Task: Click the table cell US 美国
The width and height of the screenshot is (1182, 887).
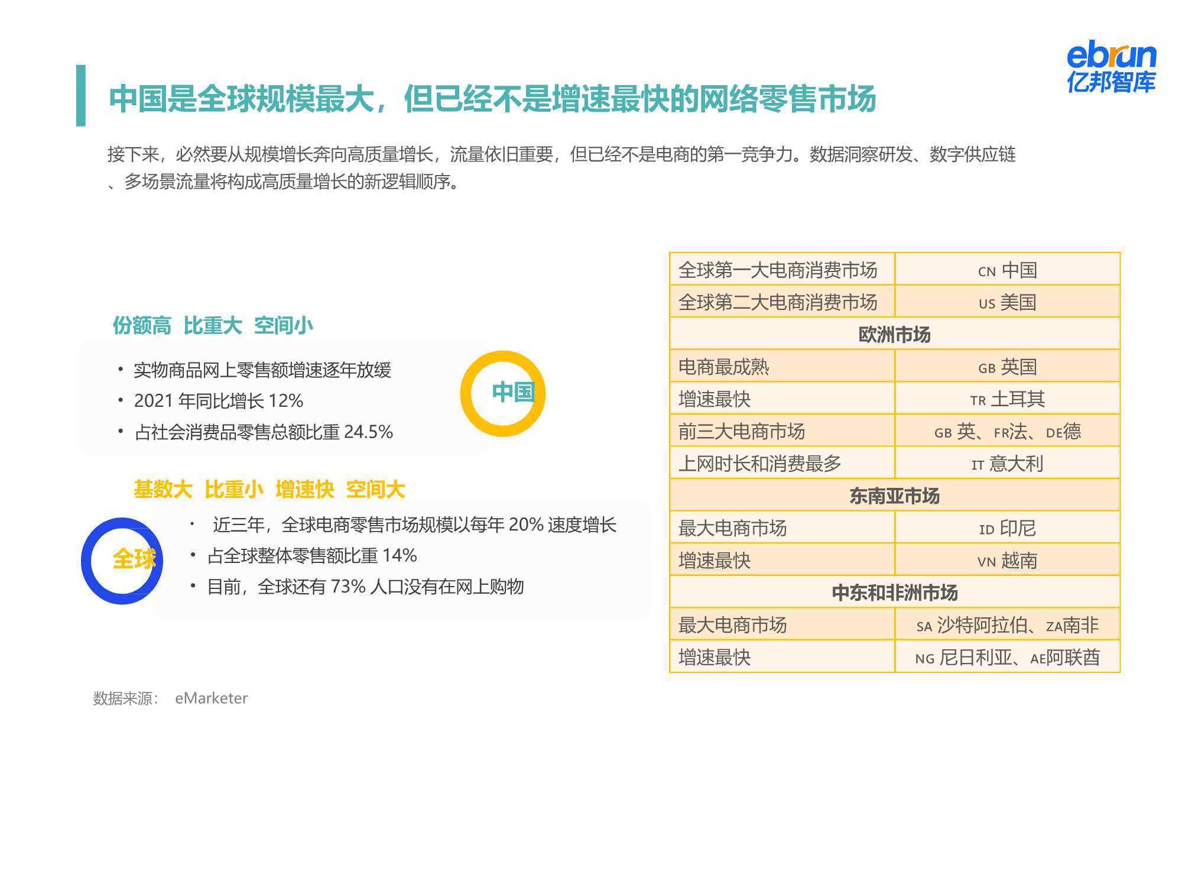Action: (x=1008, y=302)
